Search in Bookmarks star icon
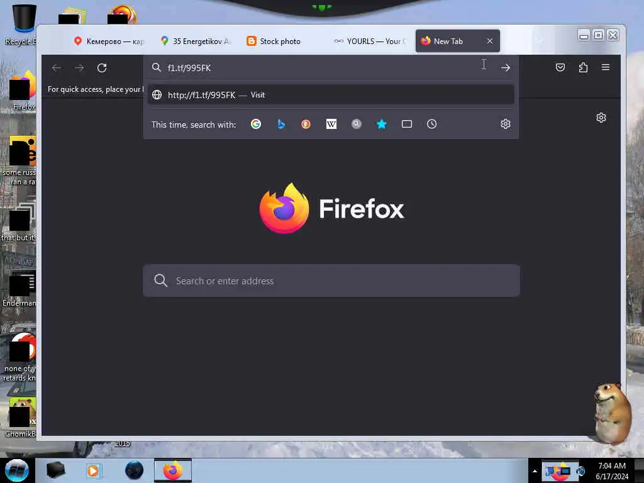The image size is (644, 483). point(382,124)
